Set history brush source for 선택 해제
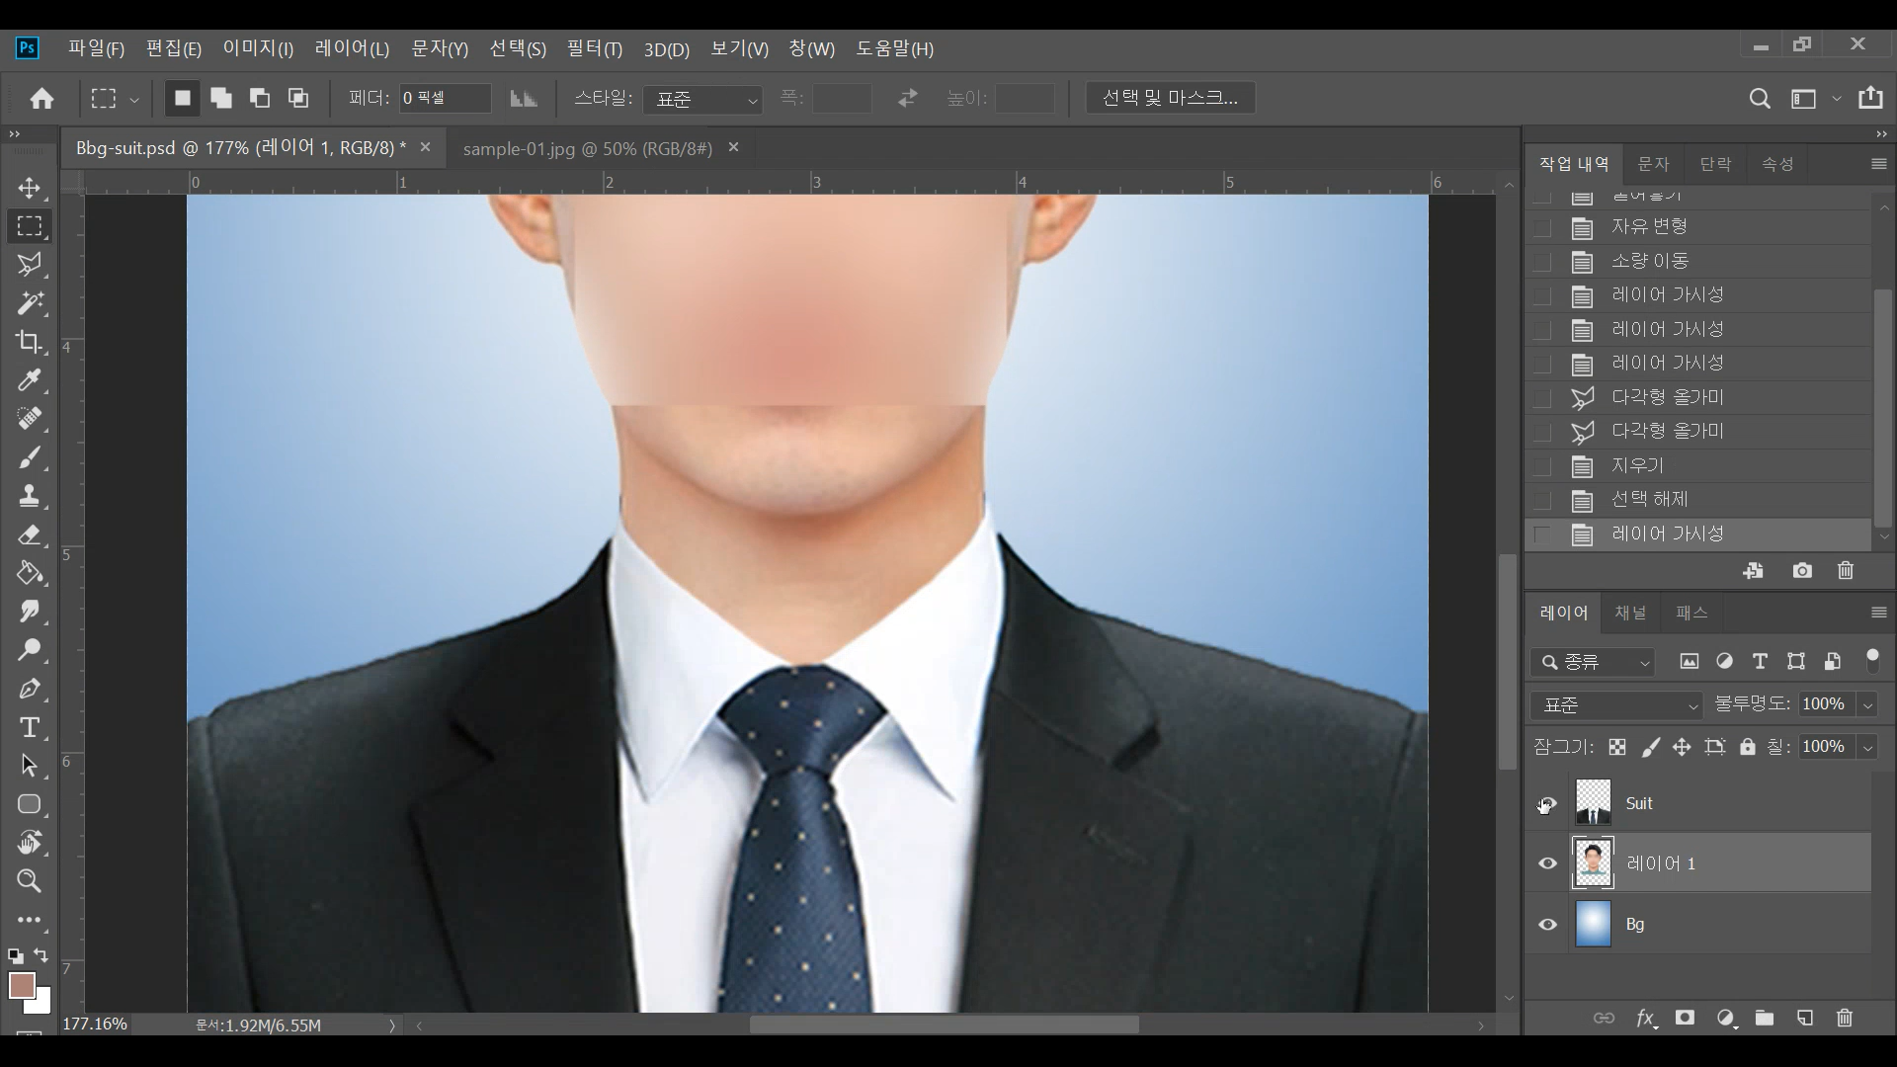Screen dimensions: 1897x1067 coord(1542,500)
